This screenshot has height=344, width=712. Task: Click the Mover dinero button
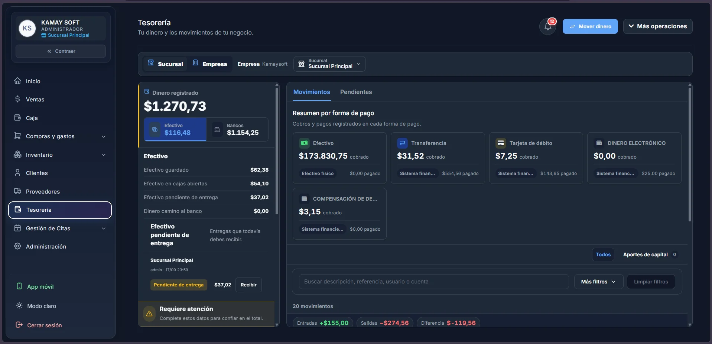pos(590,26)
